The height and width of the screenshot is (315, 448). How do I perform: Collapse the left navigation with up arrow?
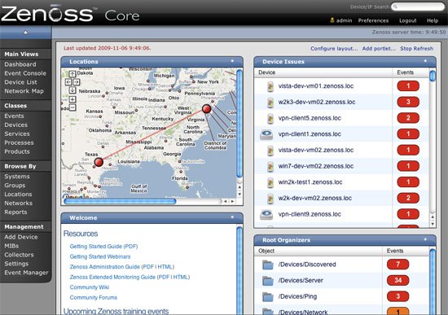[26, 33]
